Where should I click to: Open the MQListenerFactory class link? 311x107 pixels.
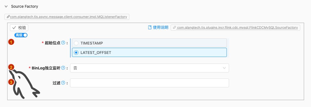pos(67,17)
